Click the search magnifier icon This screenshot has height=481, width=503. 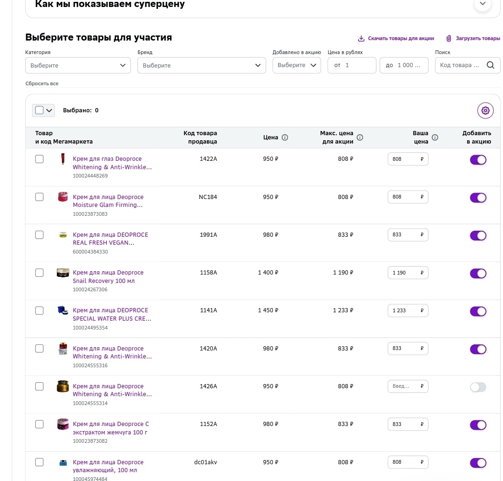click(x=490, y=65)
